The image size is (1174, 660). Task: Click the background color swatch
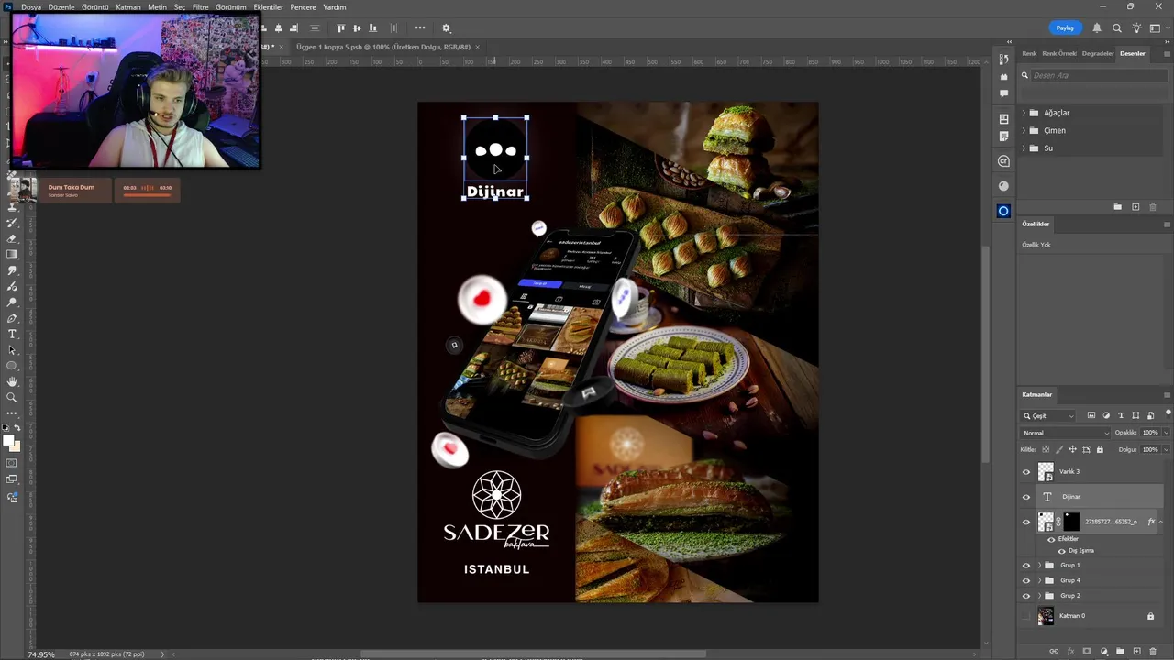[17, 447]
